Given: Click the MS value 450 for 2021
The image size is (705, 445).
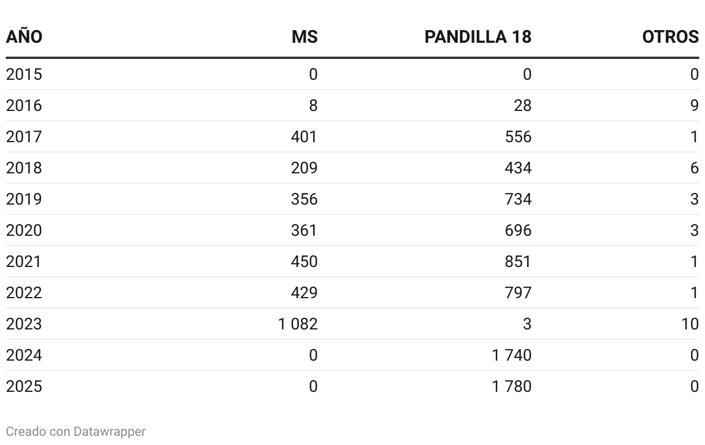Looking at the screenshot, I should coord(304,262).
